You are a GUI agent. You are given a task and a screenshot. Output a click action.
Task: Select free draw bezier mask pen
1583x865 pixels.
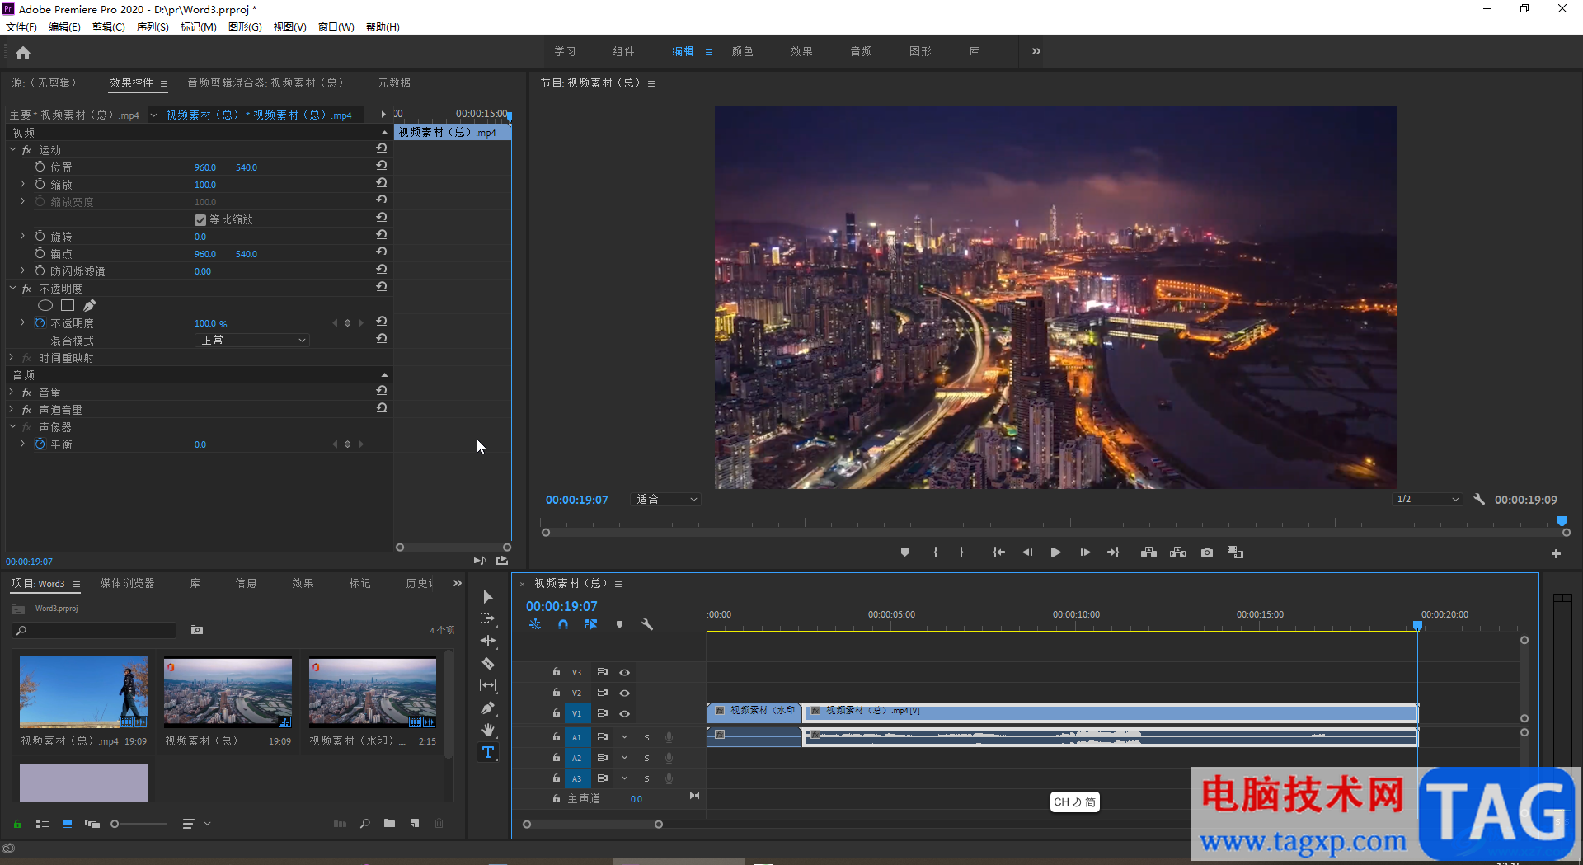[90, 306]
